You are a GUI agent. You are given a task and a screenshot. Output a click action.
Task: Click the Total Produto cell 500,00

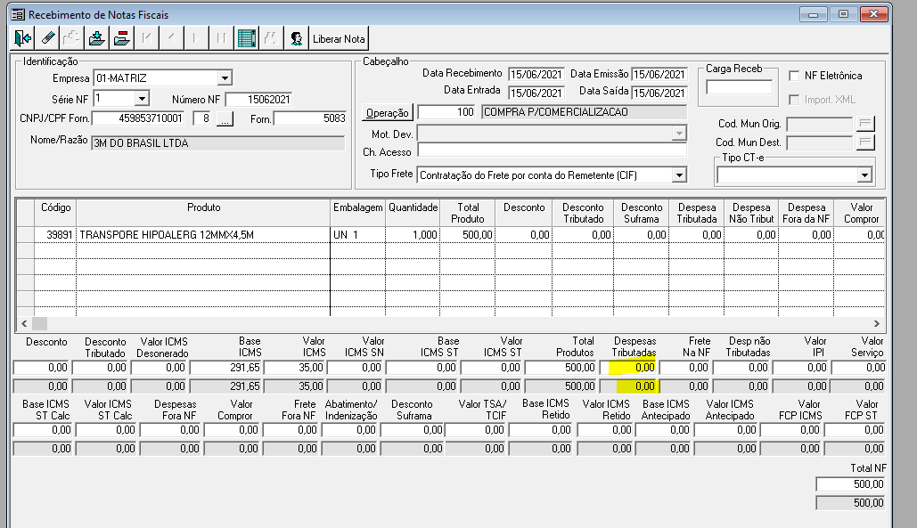point(467,235)
